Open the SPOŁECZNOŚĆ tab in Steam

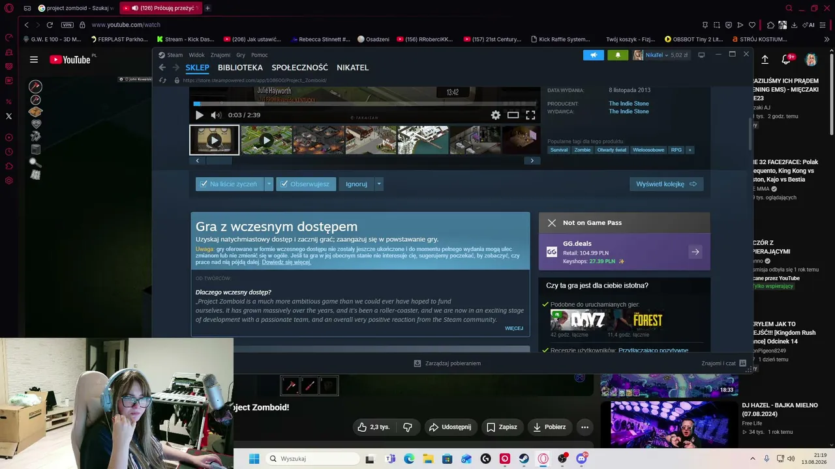click(x=299, y=68)
